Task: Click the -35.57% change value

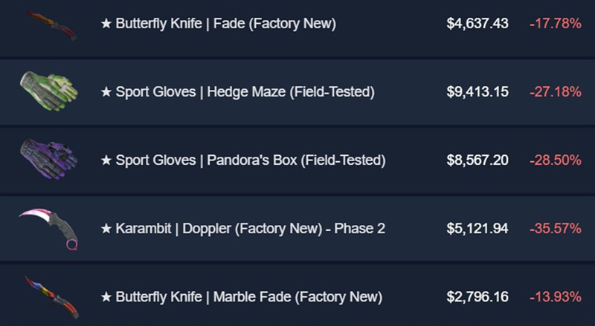Action: tap(555, 229)
